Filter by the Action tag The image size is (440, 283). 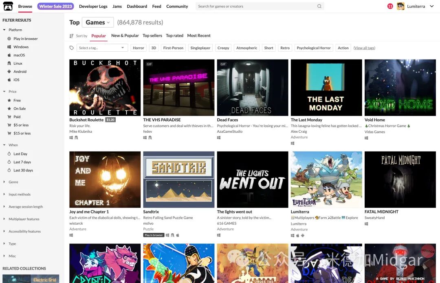tap(343, 48)
